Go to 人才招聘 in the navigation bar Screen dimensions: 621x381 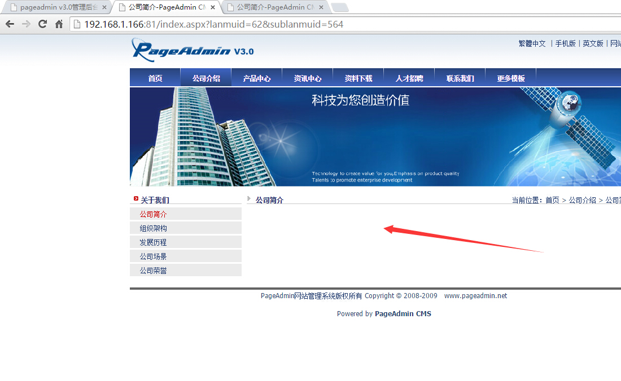click(409, 78)
